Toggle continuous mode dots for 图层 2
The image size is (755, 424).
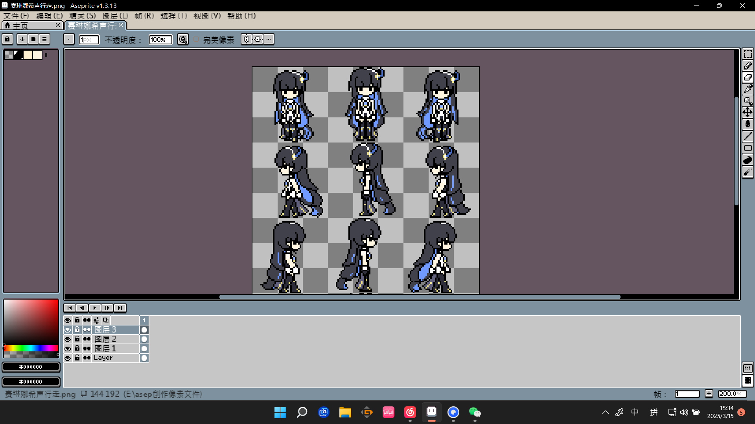click(87, 339)
